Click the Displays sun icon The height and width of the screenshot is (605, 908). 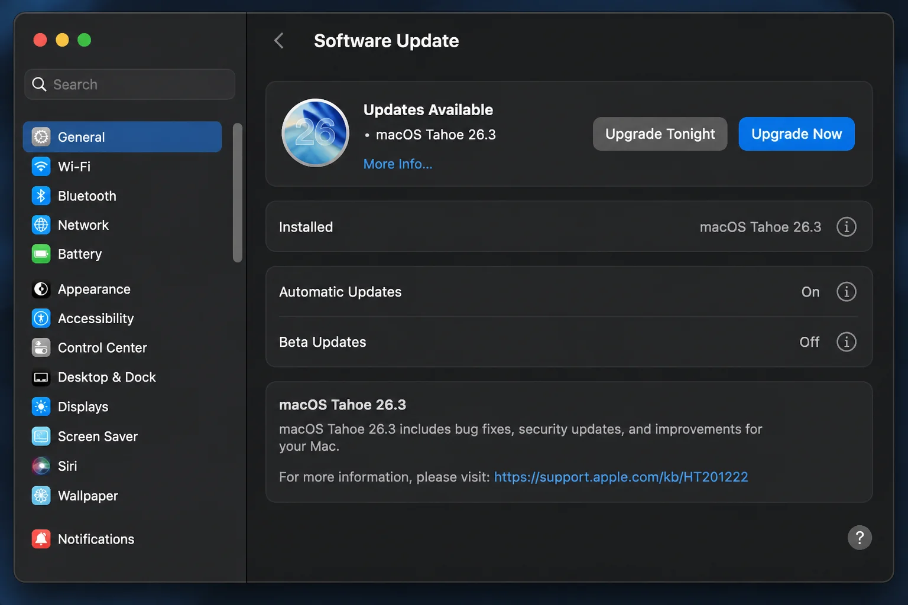tap(41, 406)
